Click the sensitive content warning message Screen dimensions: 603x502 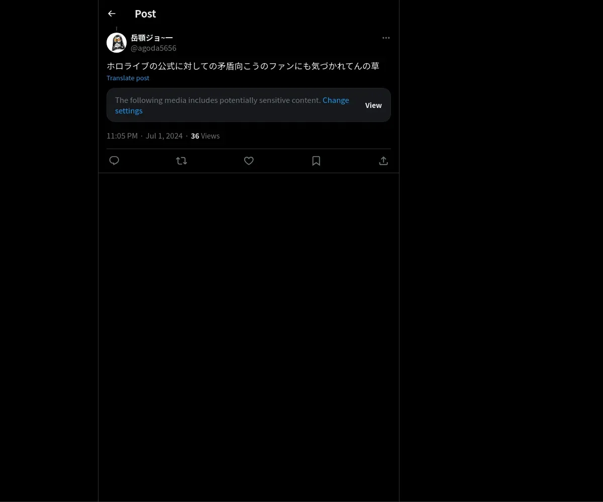[218, 100]
